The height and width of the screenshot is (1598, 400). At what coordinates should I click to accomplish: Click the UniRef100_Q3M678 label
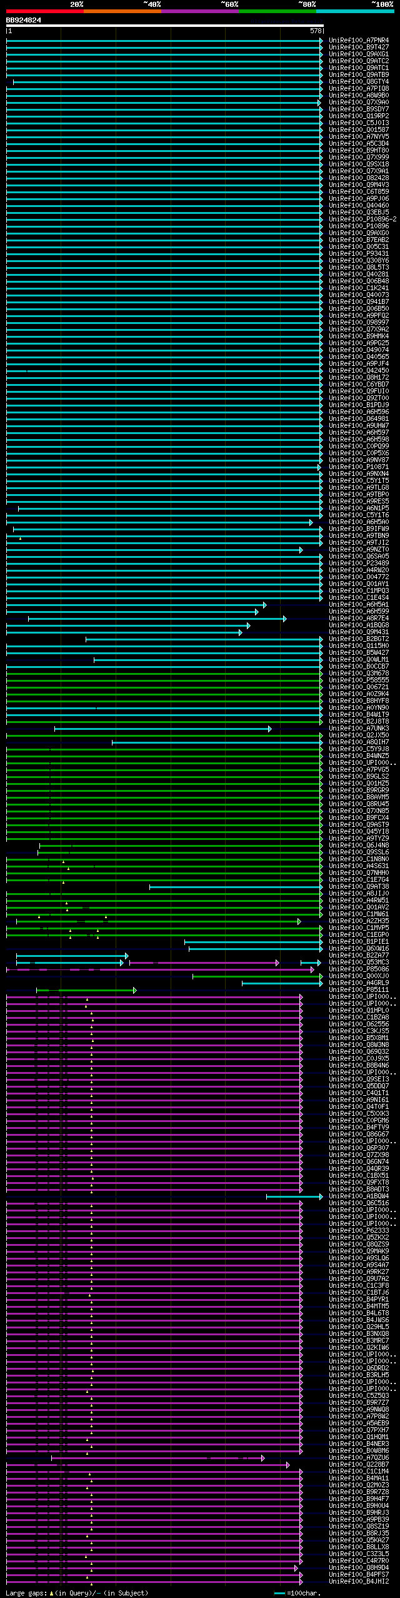click(x=359, y=674)
